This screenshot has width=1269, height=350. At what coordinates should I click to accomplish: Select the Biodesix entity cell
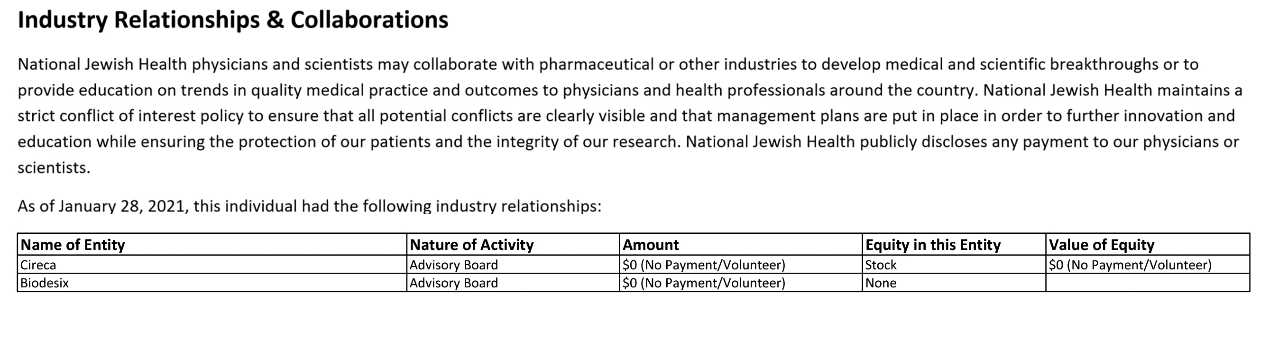[x=45, y=283]
